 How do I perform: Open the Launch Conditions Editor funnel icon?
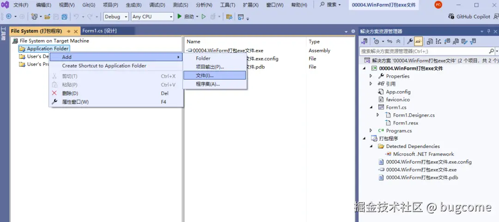pyautogui.click(x=473, y=41)
